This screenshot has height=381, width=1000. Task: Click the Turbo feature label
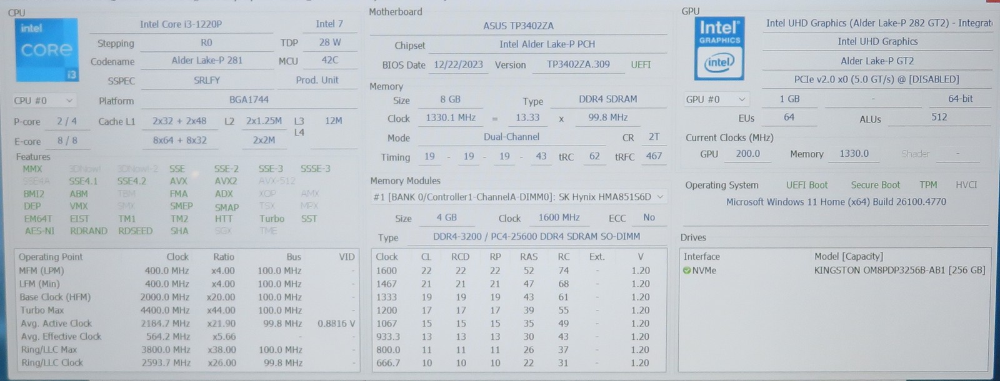(272, 219)
